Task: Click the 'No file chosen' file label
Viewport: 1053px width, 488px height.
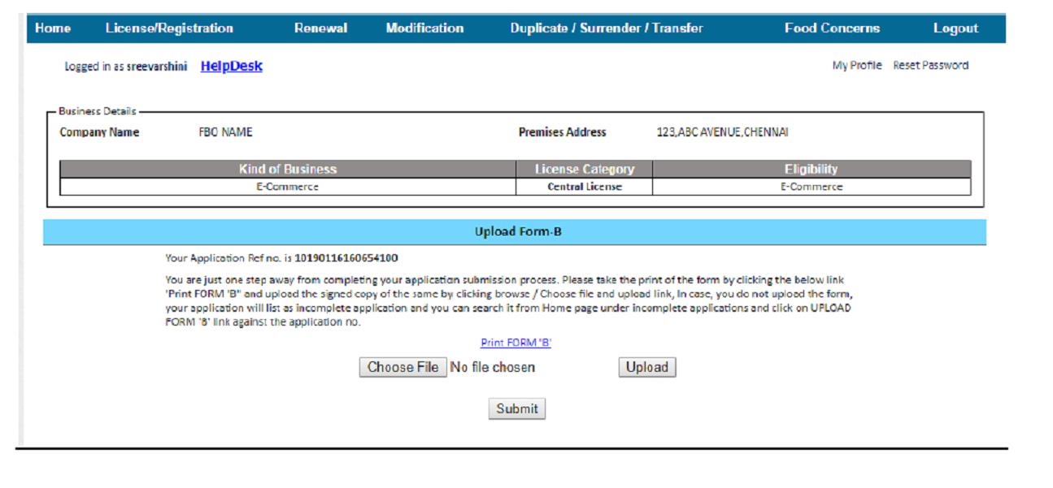Action: click(493, 368)
